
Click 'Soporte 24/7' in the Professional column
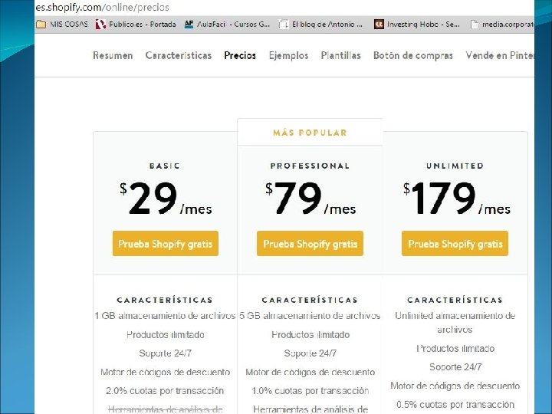click(x=310, y=353)
